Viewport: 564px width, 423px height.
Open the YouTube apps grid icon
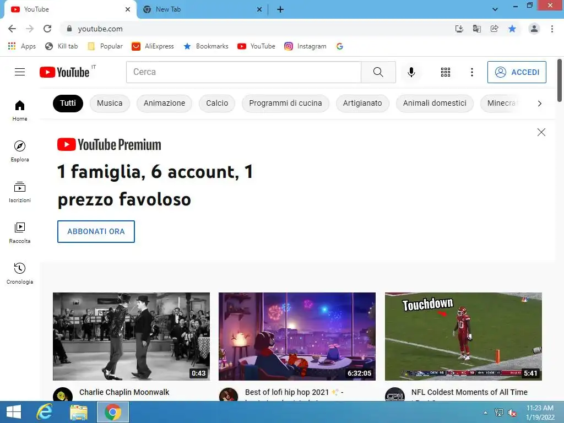[445, 72]
